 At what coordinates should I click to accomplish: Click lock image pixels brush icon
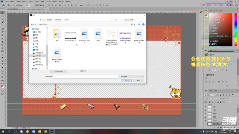212,102
